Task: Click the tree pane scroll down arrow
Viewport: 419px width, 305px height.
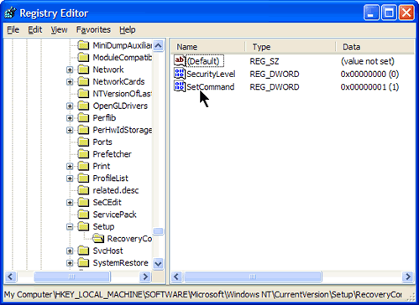Action: (158, 263)
